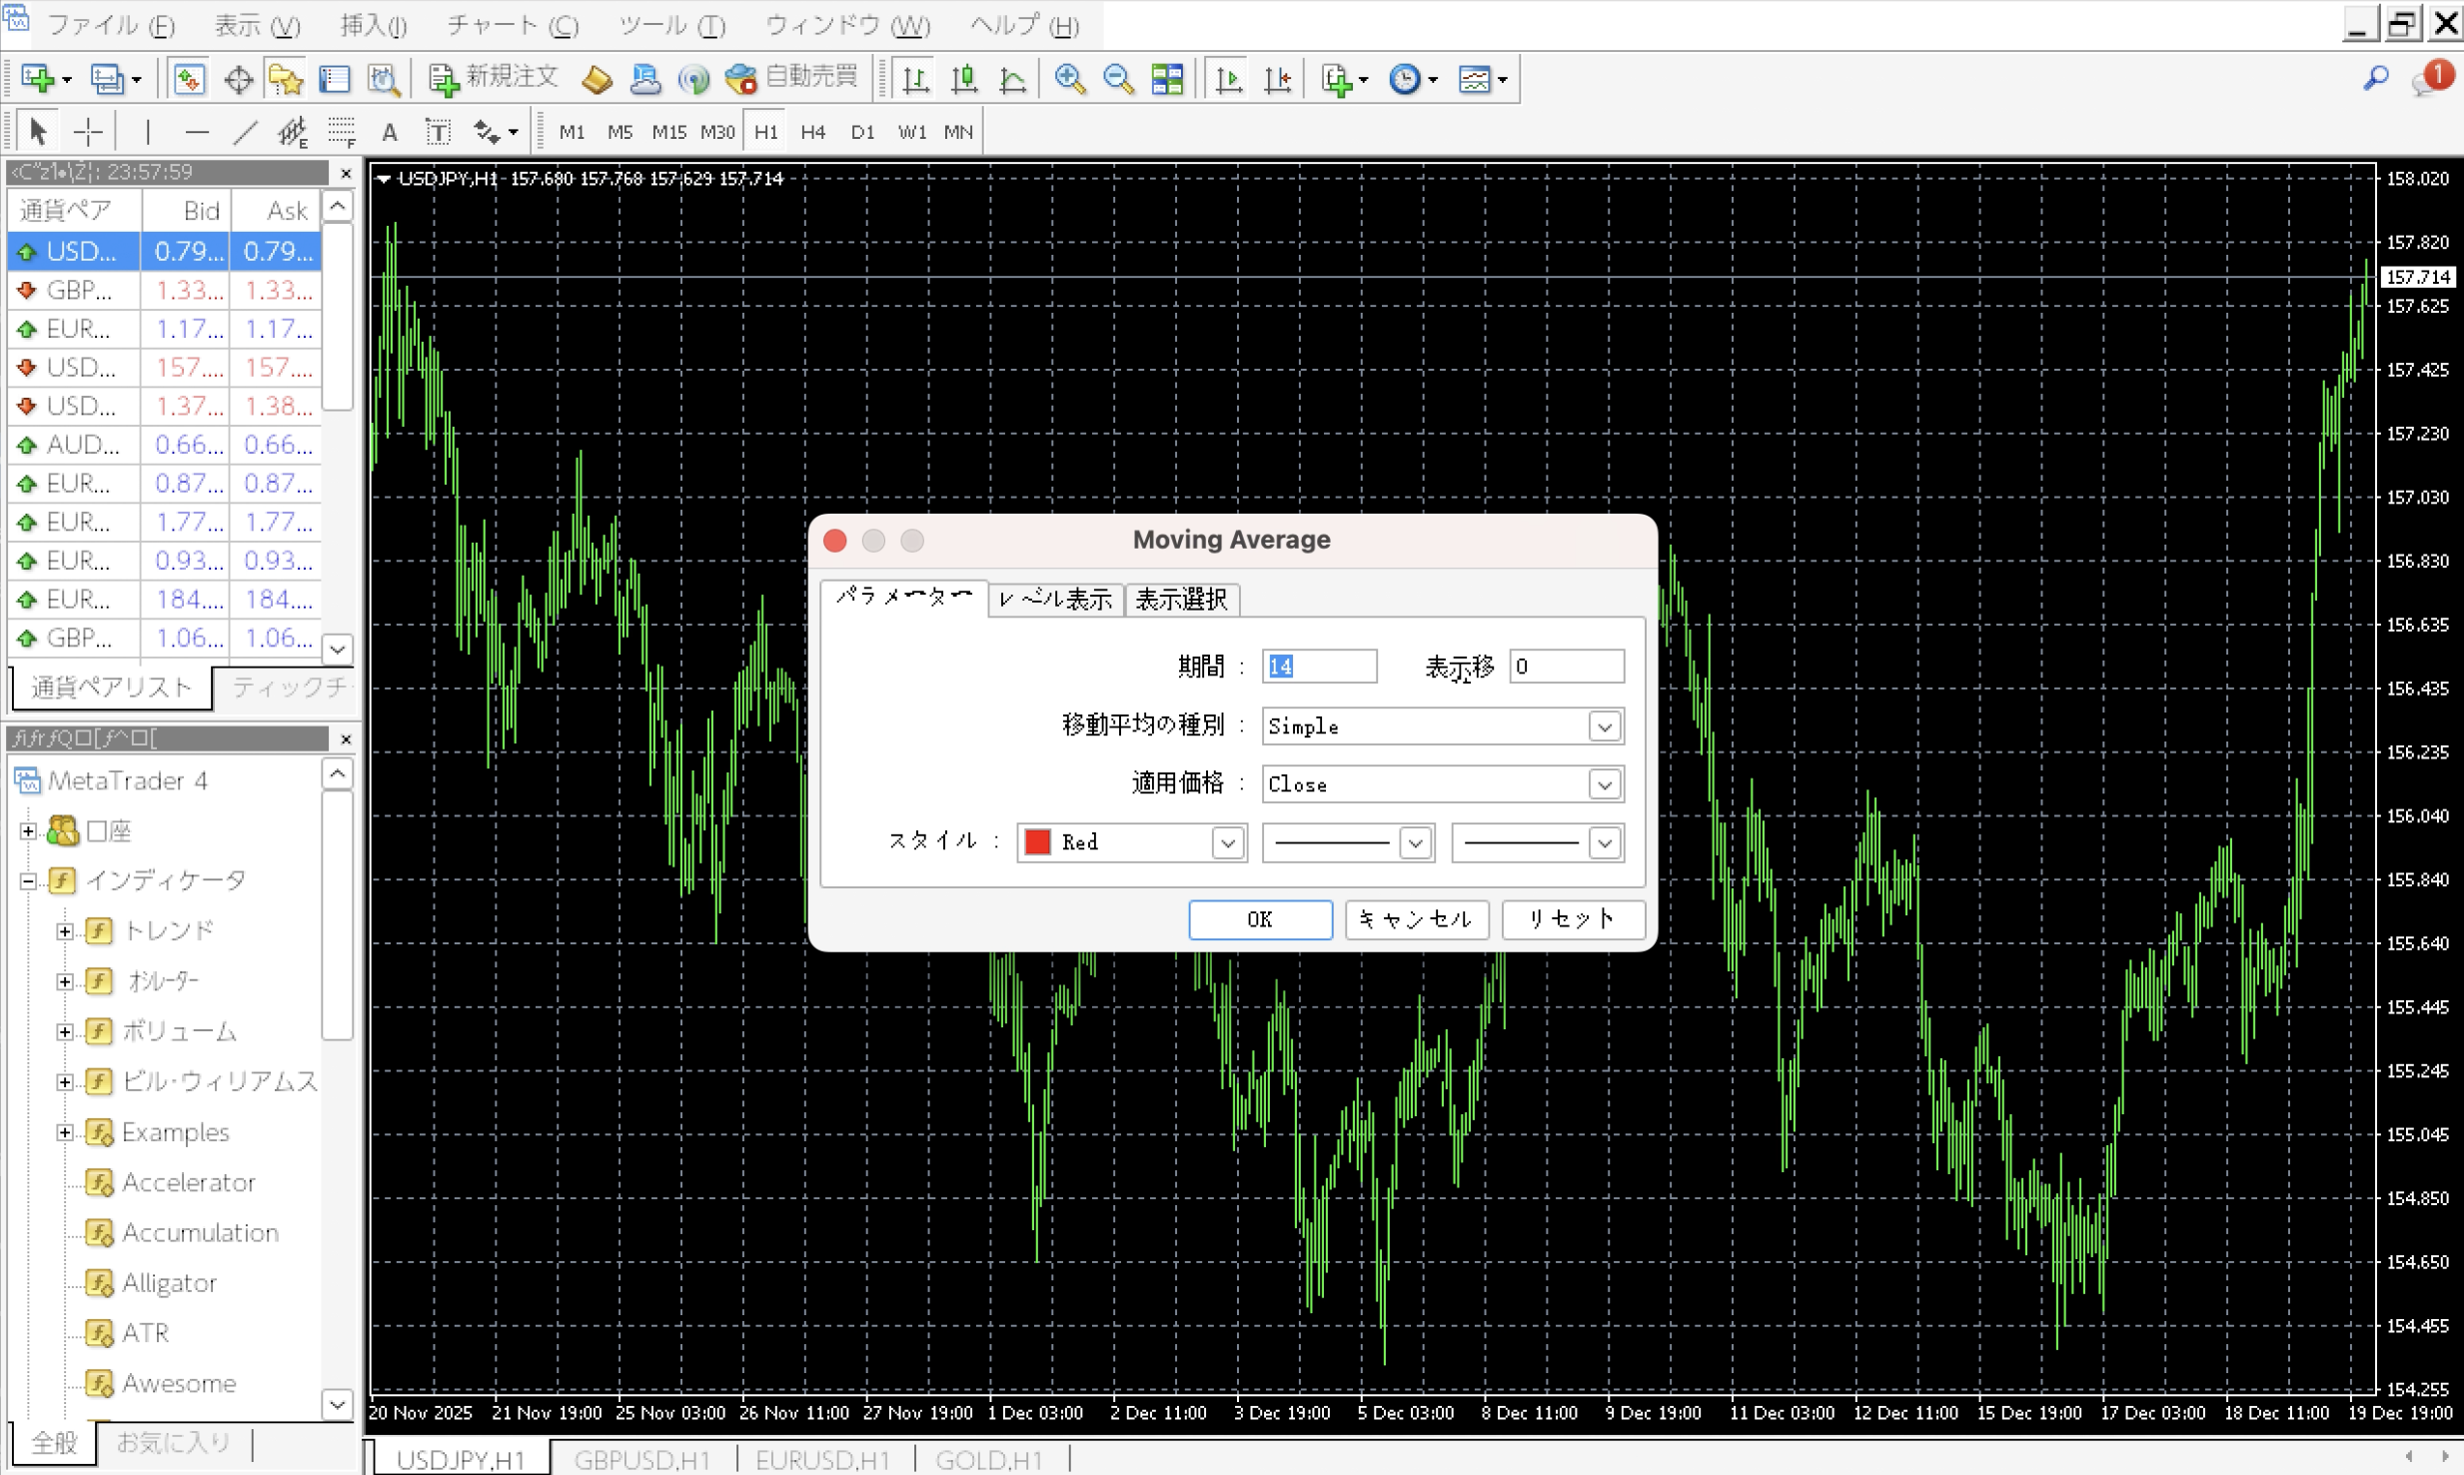Click the tile windows icon

1167,79
